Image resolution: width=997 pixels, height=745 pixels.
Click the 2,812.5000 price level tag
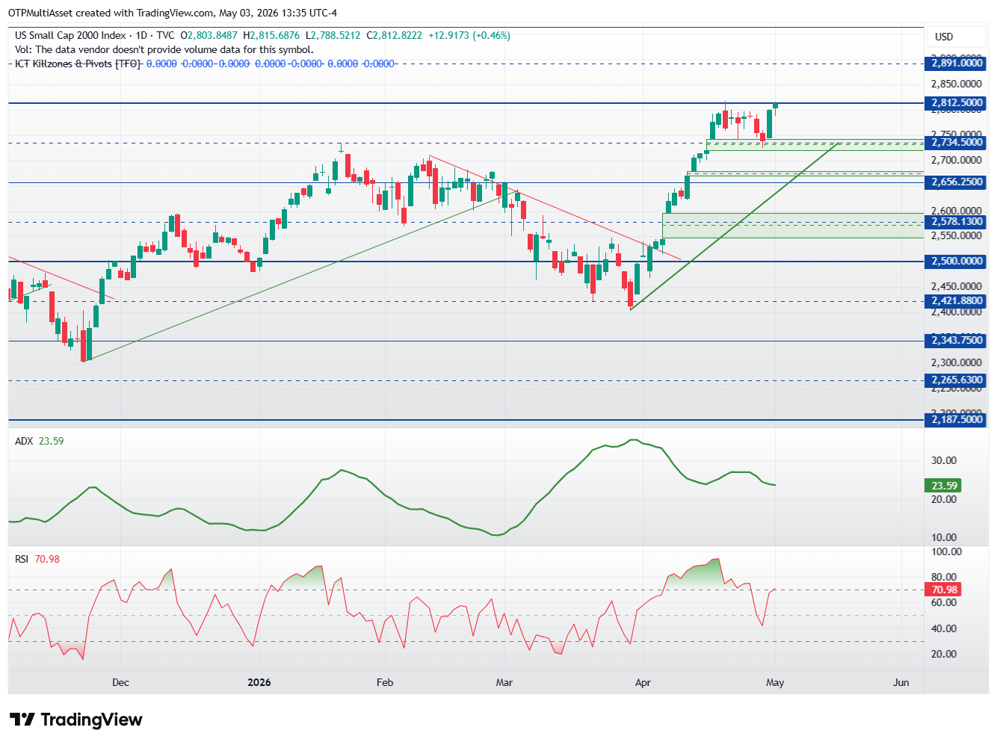[956, 103]
